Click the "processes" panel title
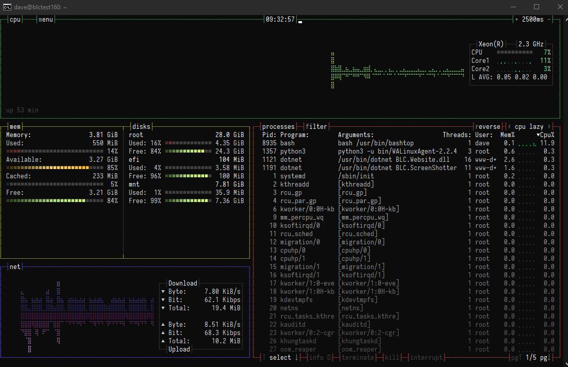568x367 pixels. click(x=278, y=126)
